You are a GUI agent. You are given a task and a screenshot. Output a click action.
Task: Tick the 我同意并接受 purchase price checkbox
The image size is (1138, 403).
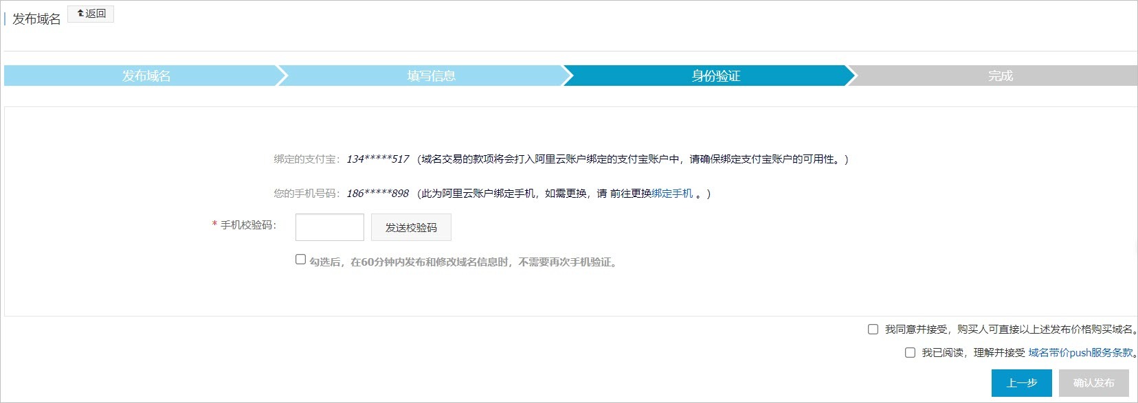(873, 330)
